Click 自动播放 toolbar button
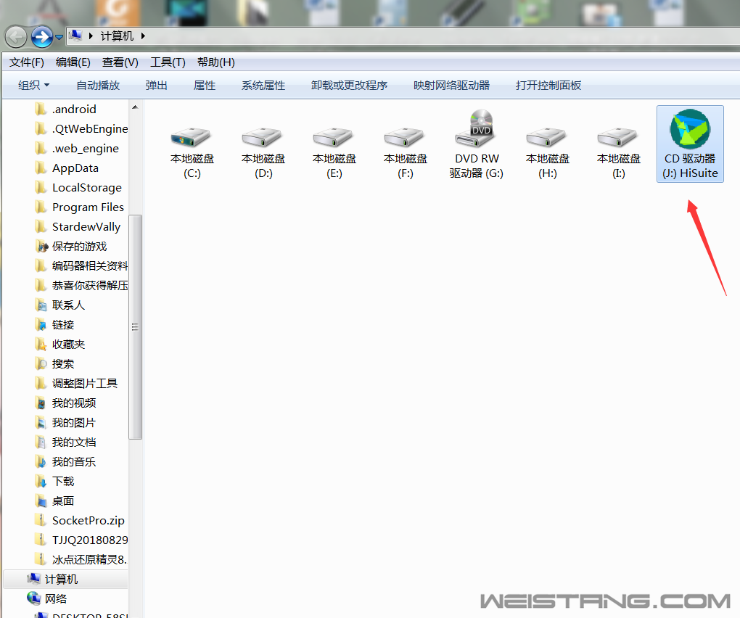This screenshot has height=618, width=740. point(98,86)
